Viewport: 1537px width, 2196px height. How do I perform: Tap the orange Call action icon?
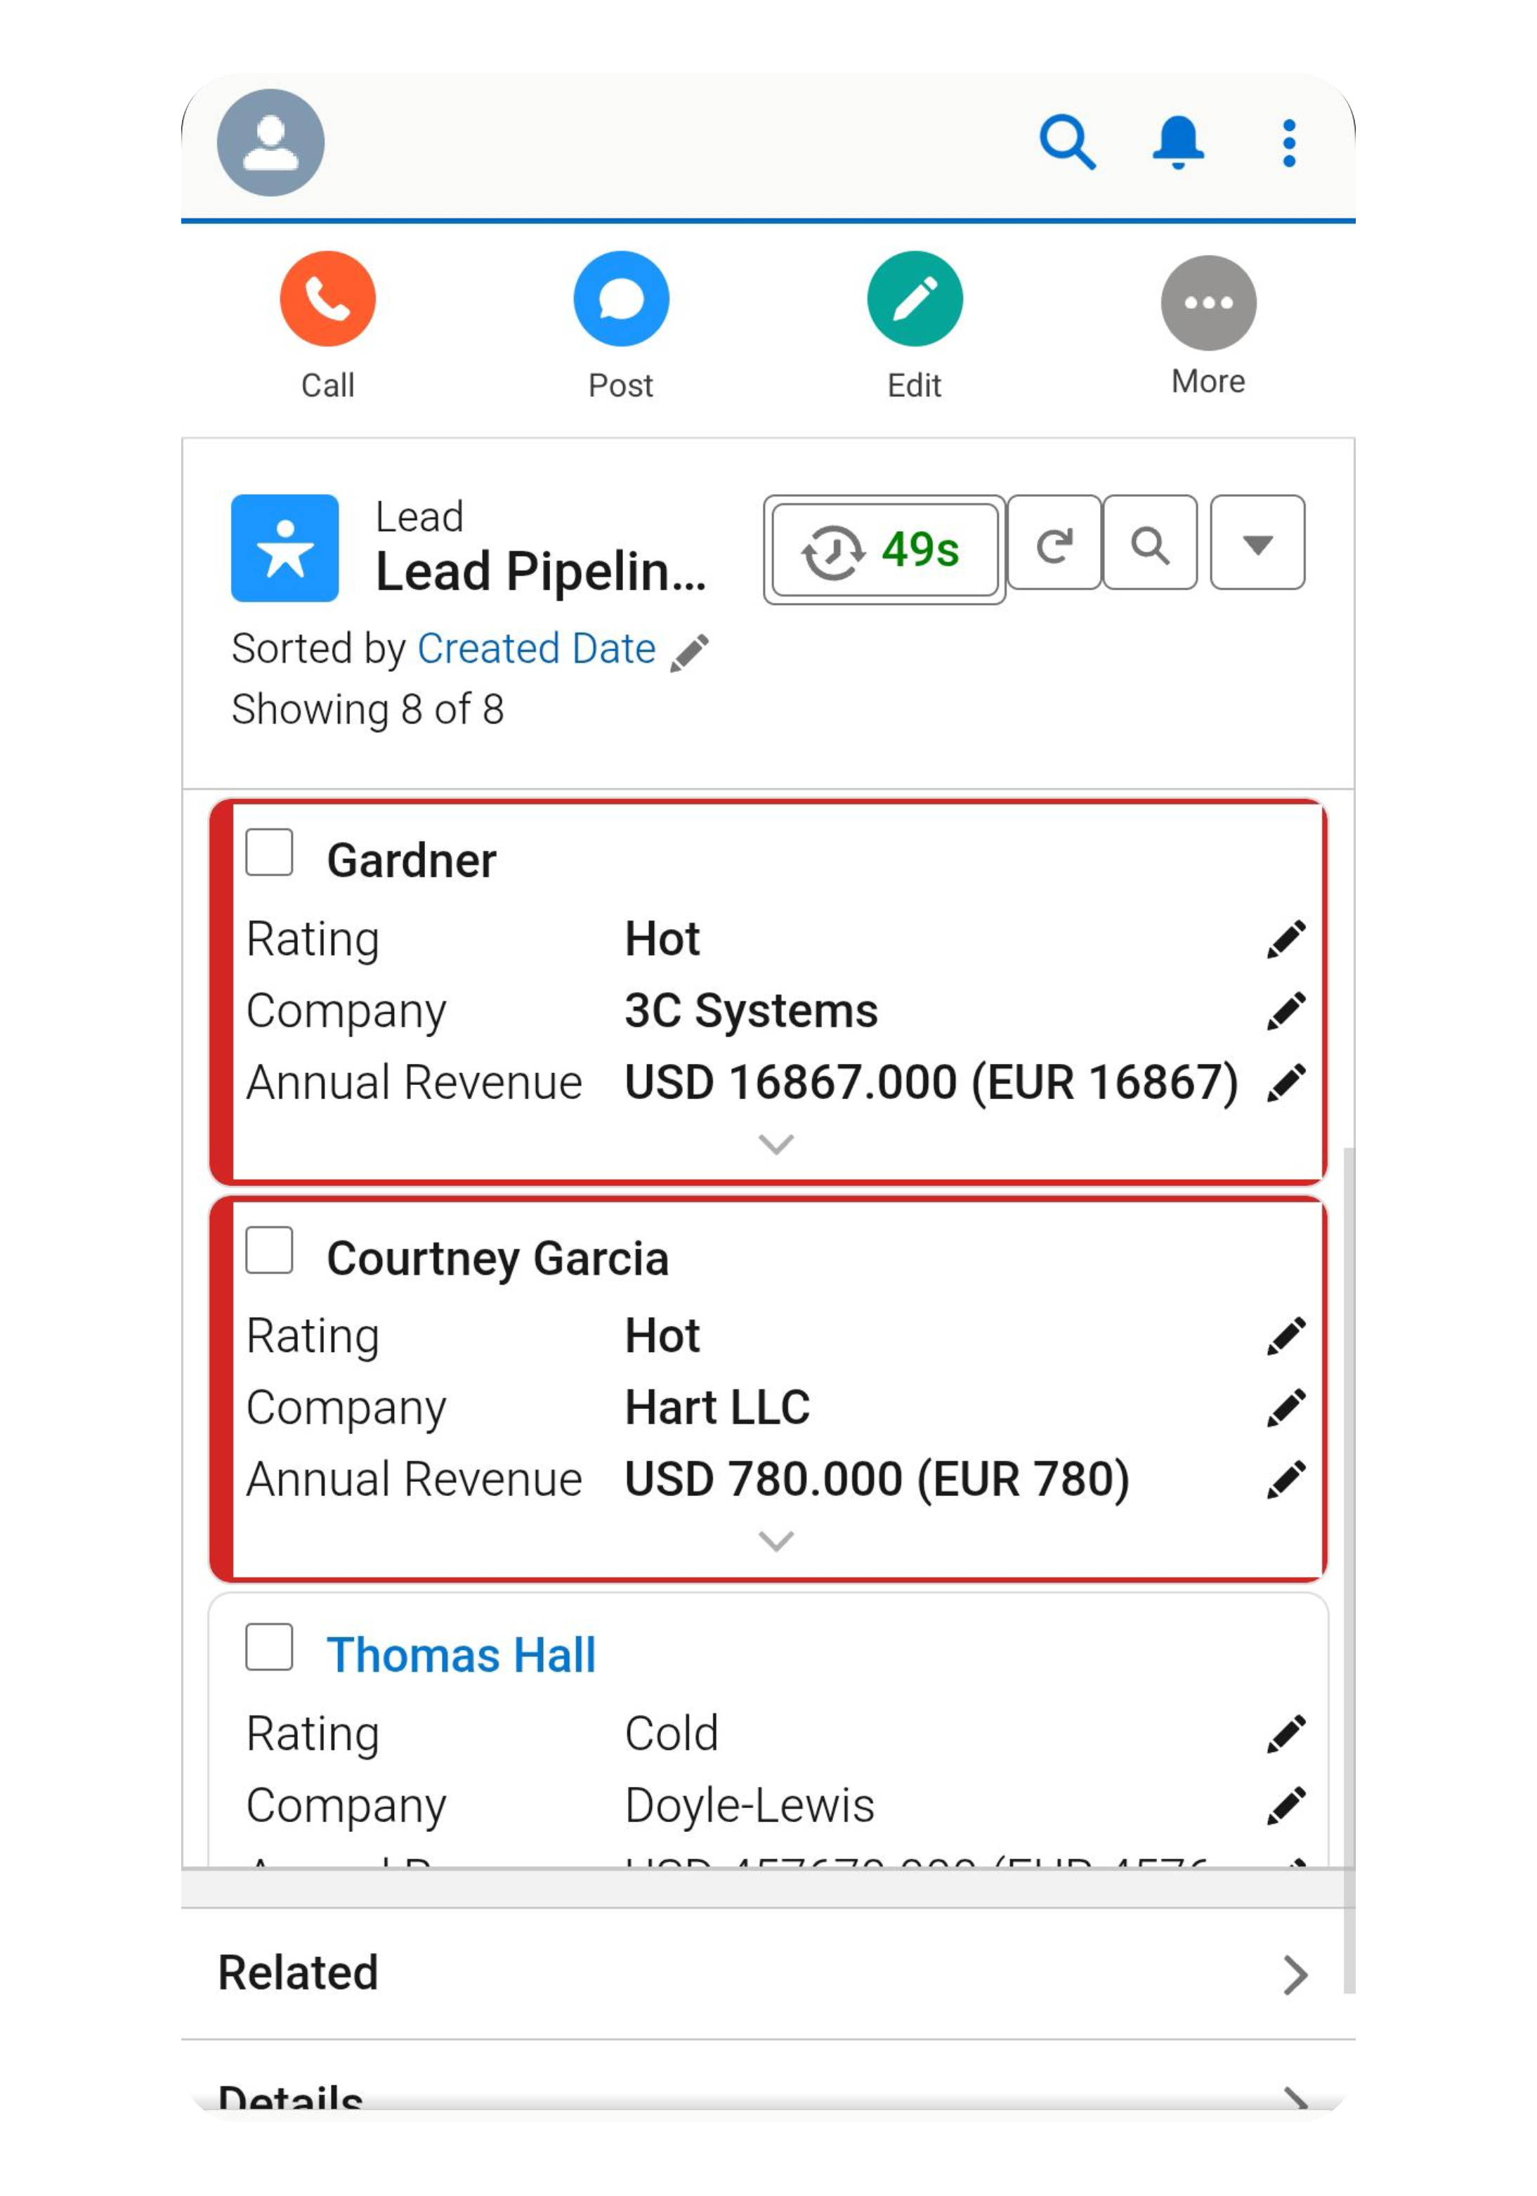[327, 299]
